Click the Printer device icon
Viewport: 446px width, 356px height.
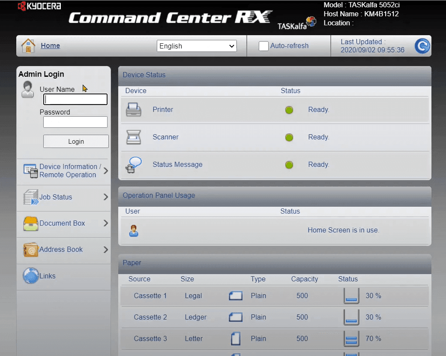coord(133,110)
